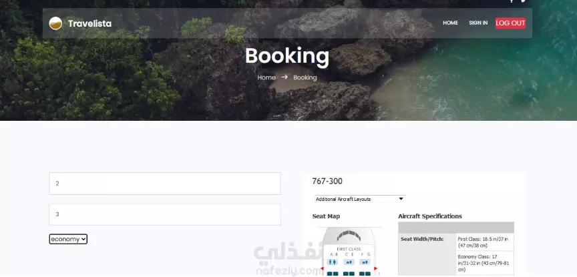Screen dimensions: 577x277
Task: Focus the input field containing 3
Action: point(165,214)
